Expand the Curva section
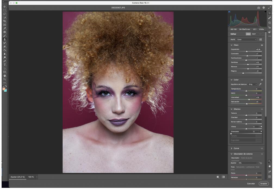This screenshot has width=279, height=193. click(231, 148)
